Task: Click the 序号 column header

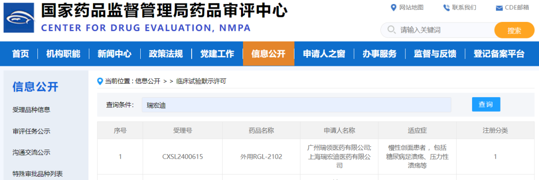Action: coord(120,131)
